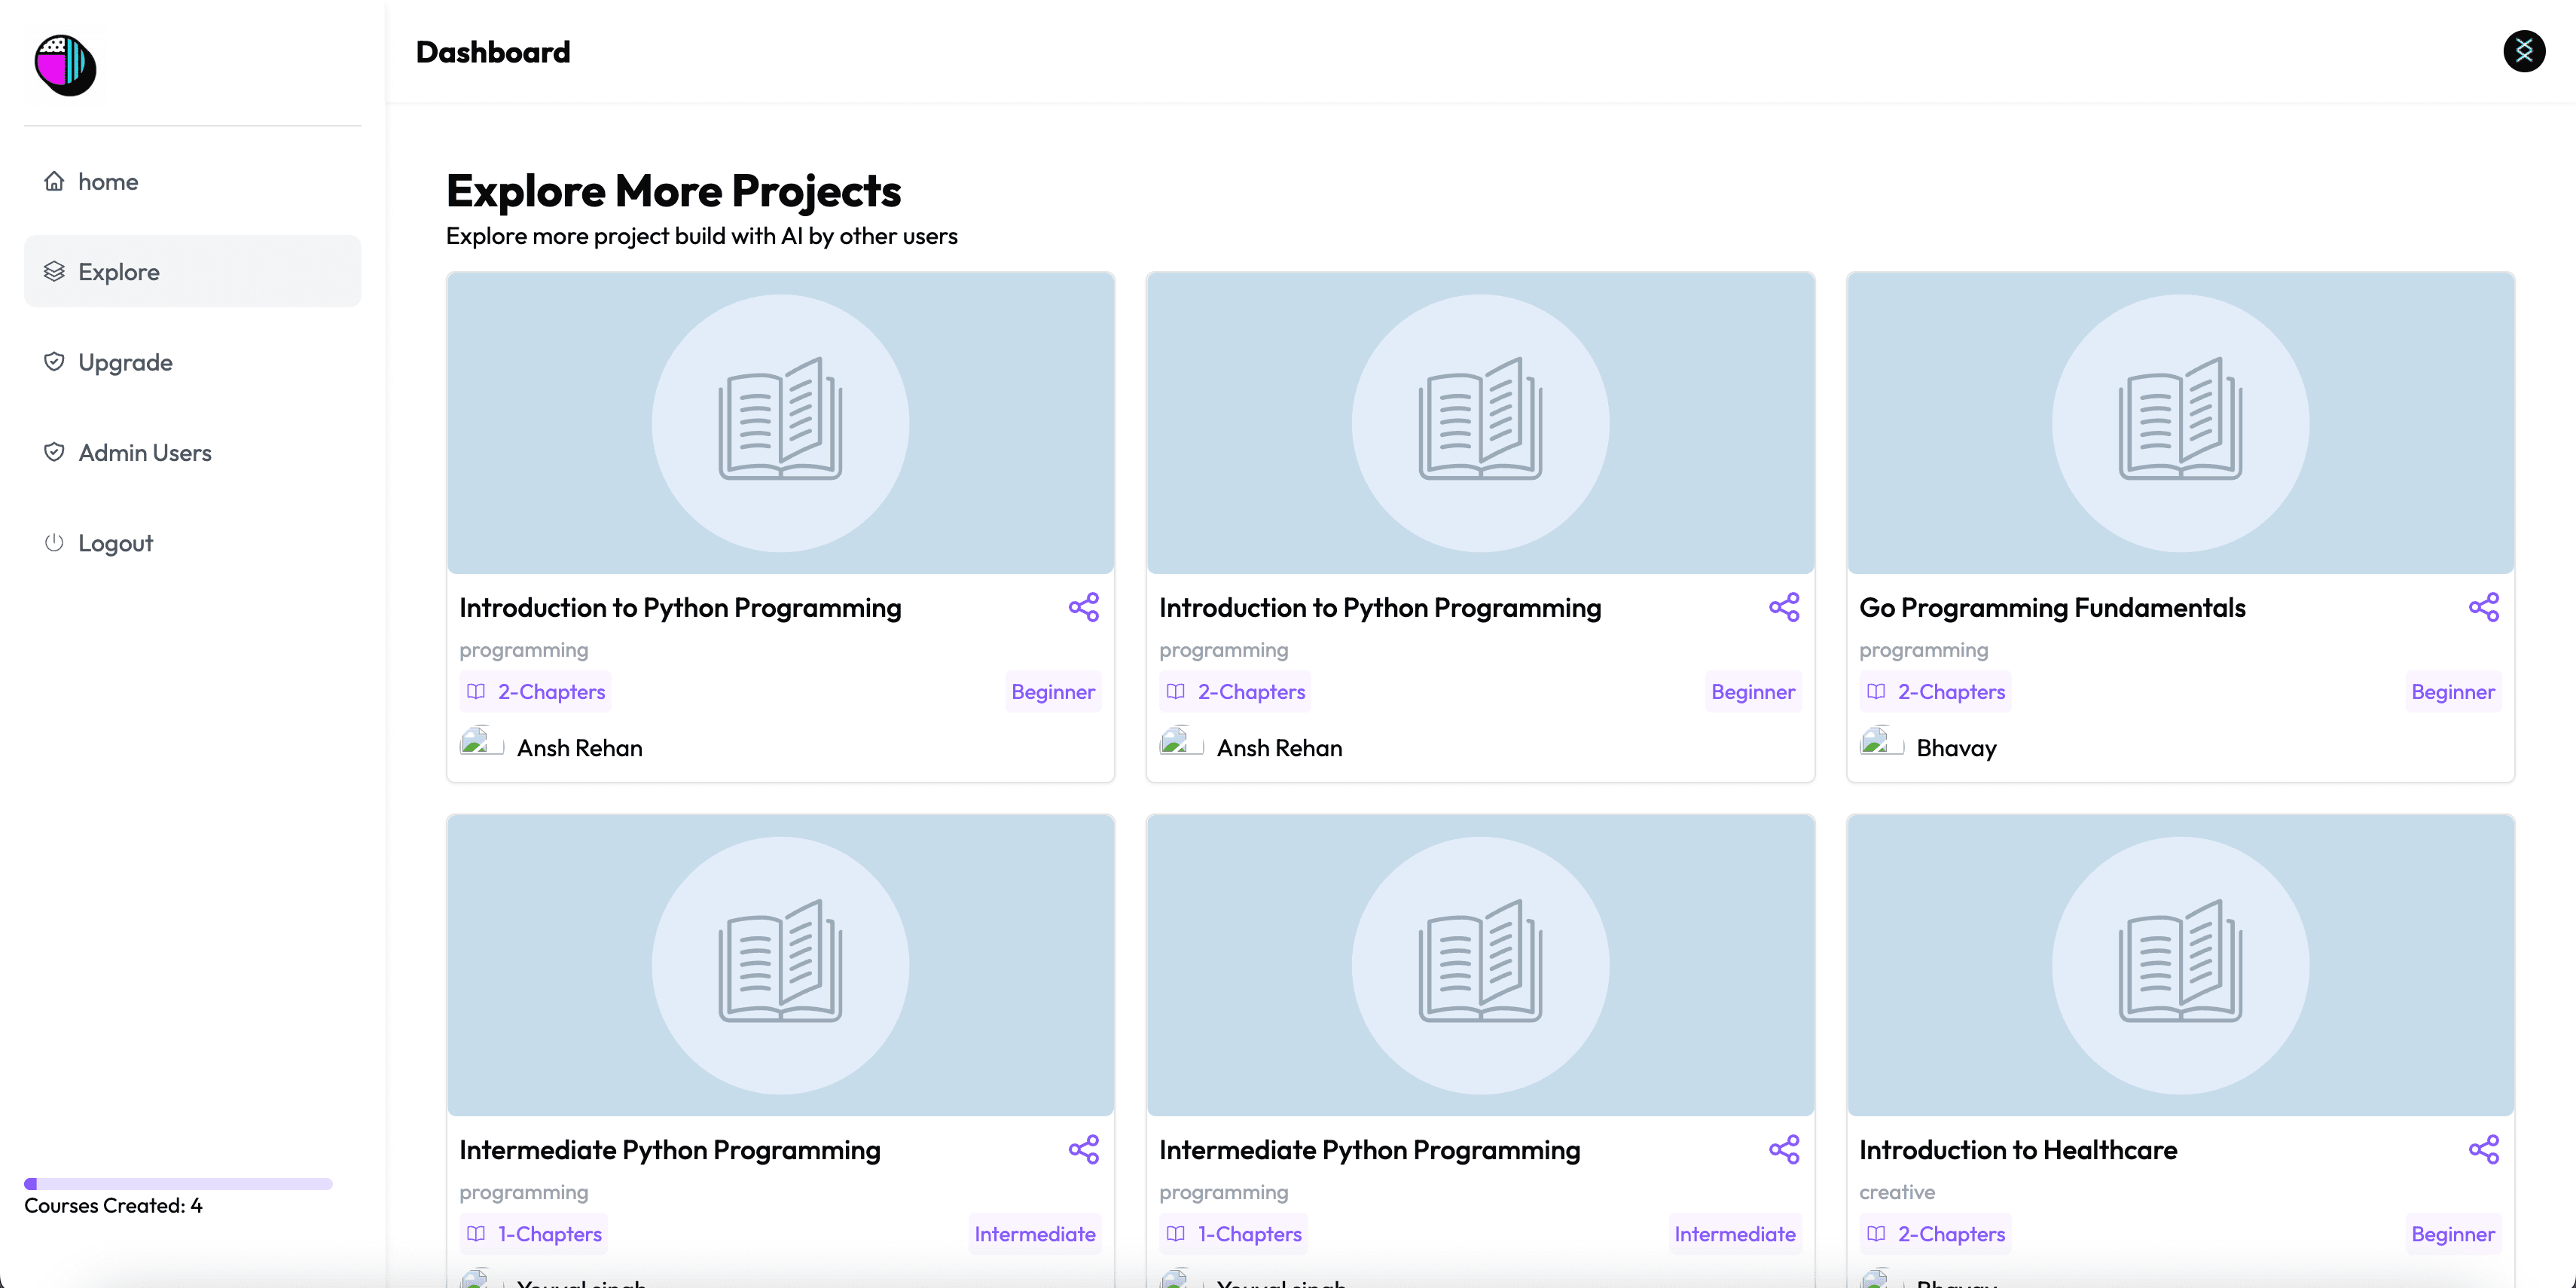This screenshot has width=2576, height=1288.
Task: Click share icon on second Intermediate Python course
Action: (1783, 1149)
